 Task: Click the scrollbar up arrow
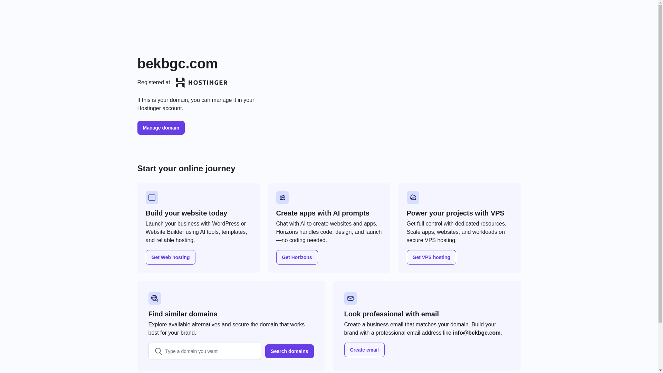(660, 3)
